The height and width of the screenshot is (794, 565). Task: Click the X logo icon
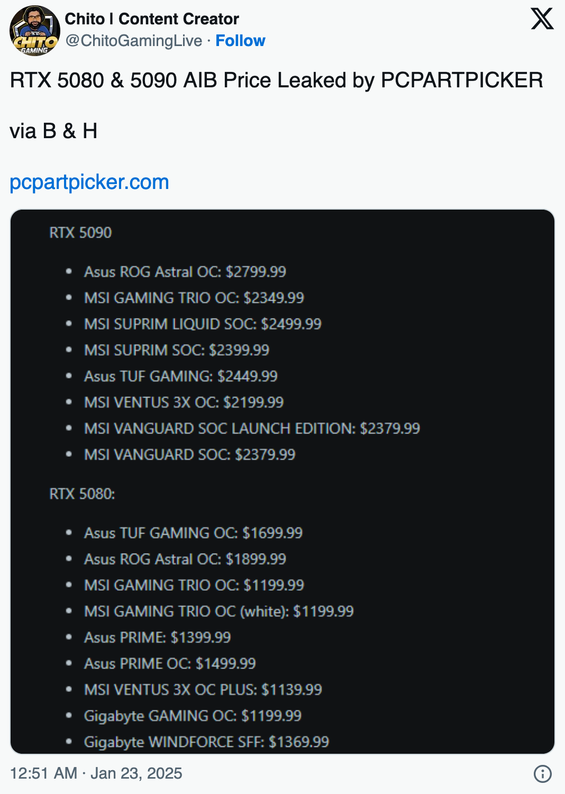tap(542, 19)
